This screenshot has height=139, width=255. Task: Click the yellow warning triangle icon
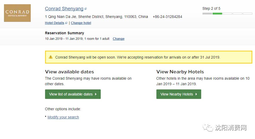51,57
